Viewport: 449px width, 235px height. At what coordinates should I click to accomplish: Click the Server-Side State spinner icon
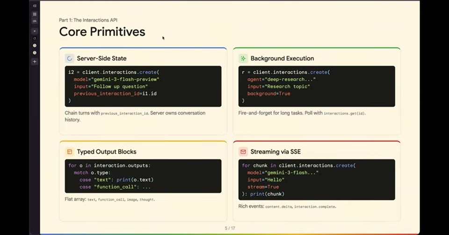(x=69, y=58)
